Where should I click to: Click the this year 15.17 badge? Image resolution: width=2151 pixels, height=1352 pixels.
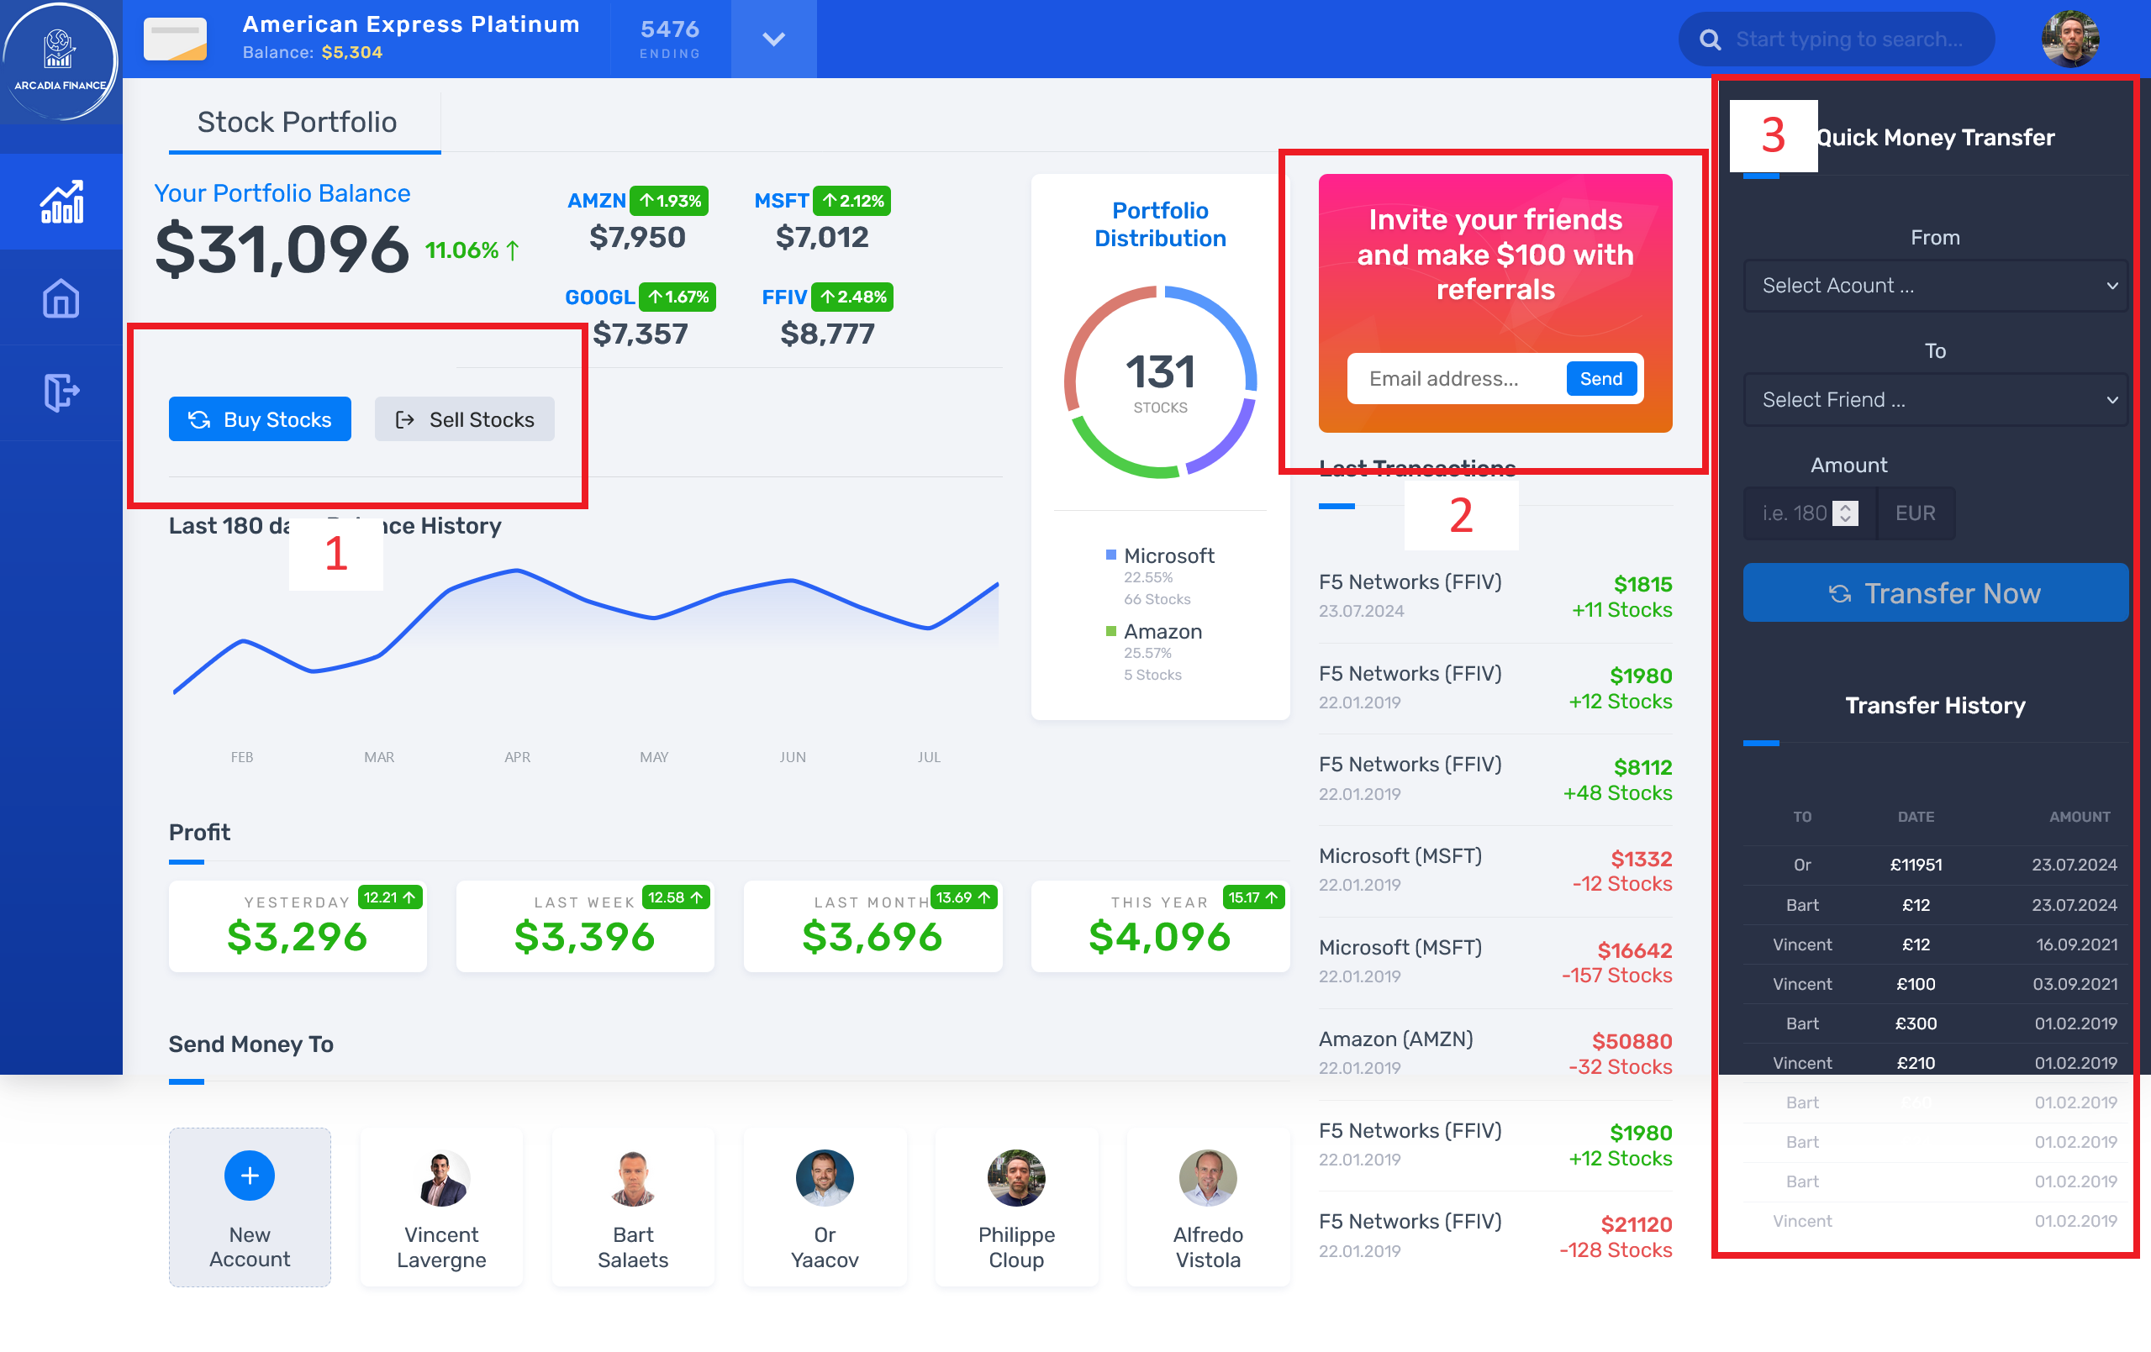[1253, 897]
